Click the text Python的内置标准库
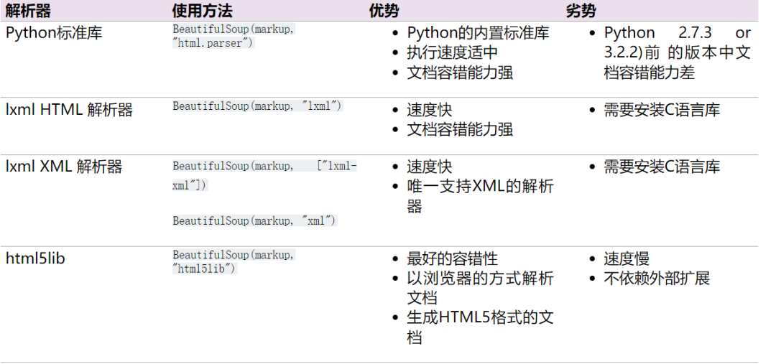The image size is (776, 364). coord(478,33)
